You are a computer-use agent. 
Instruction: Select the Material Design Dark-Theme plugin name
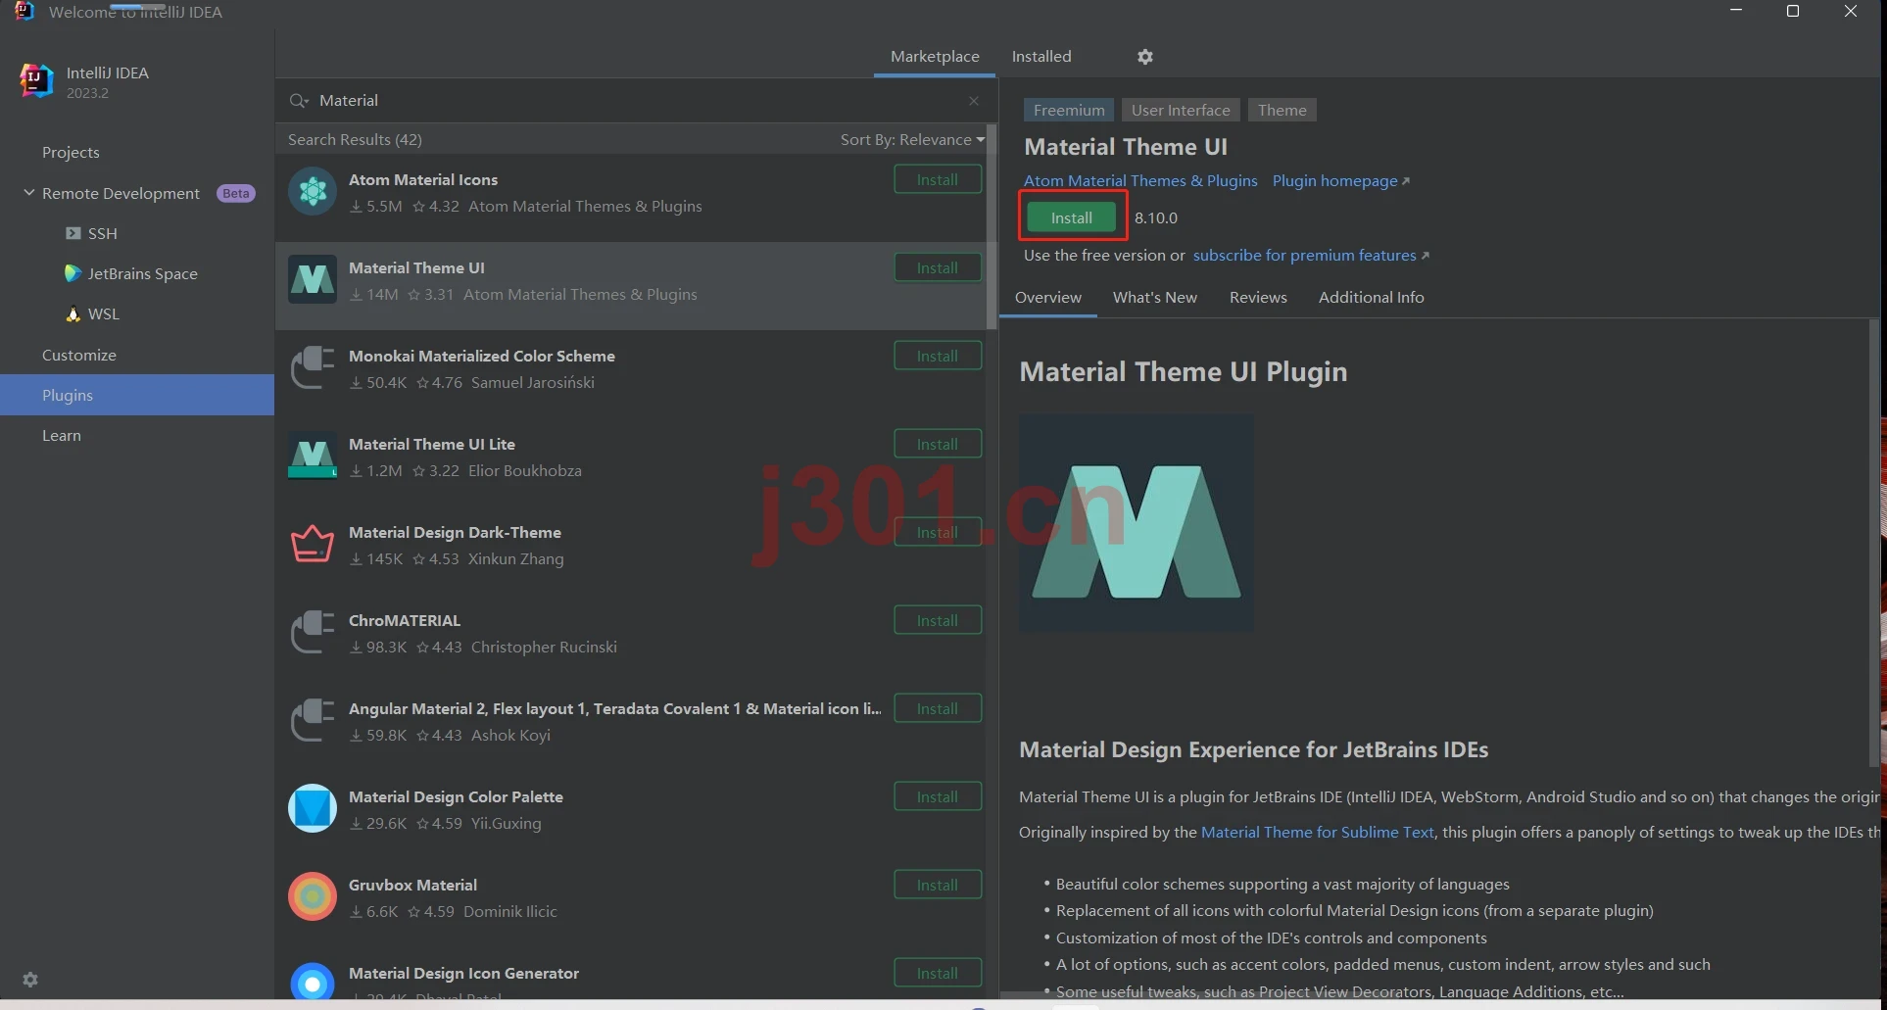(x=455, y=532)
